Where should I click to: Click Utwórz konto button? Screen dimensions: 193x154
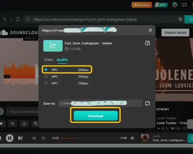(175, 32)
